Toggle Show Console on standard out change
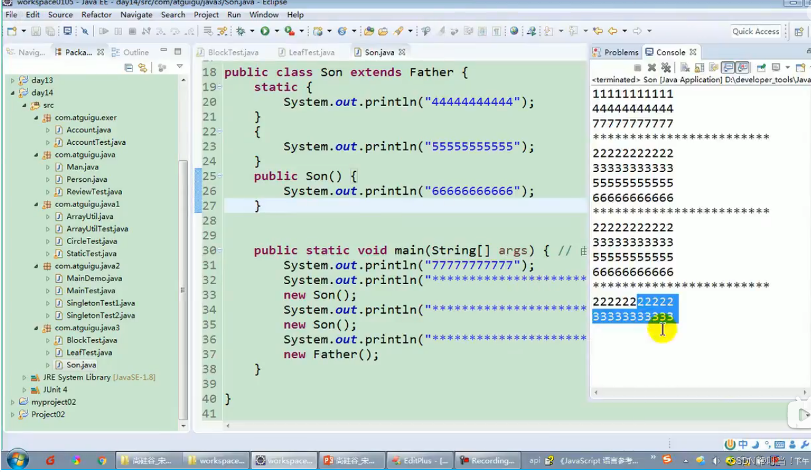811x472 pixels. (x=728, y=68)
